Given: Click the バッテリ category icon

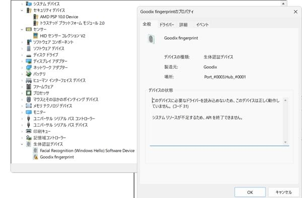Looking at the screenshot, I should tap(29, 74).
